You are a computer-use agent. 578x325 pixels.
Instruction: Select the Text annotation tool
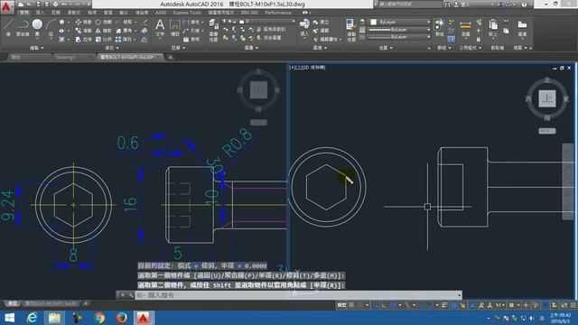pos(160,28)
